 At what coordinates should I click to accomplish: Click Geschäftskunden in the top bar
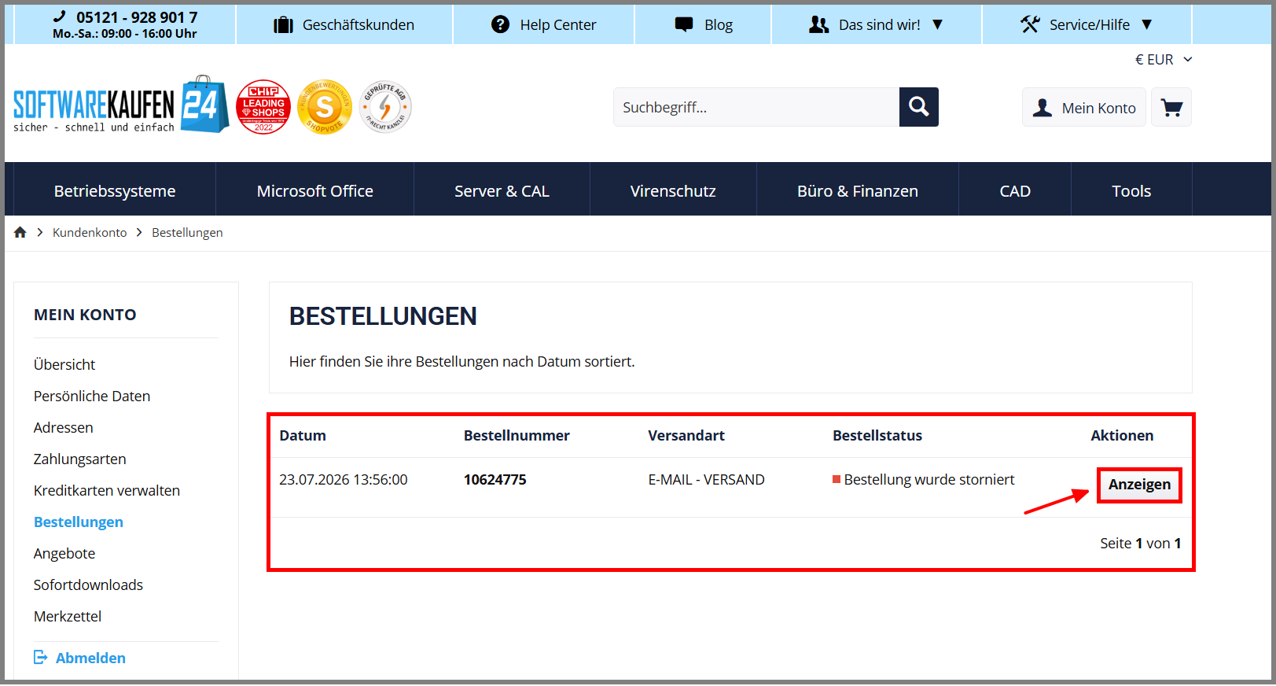(359, 25)
